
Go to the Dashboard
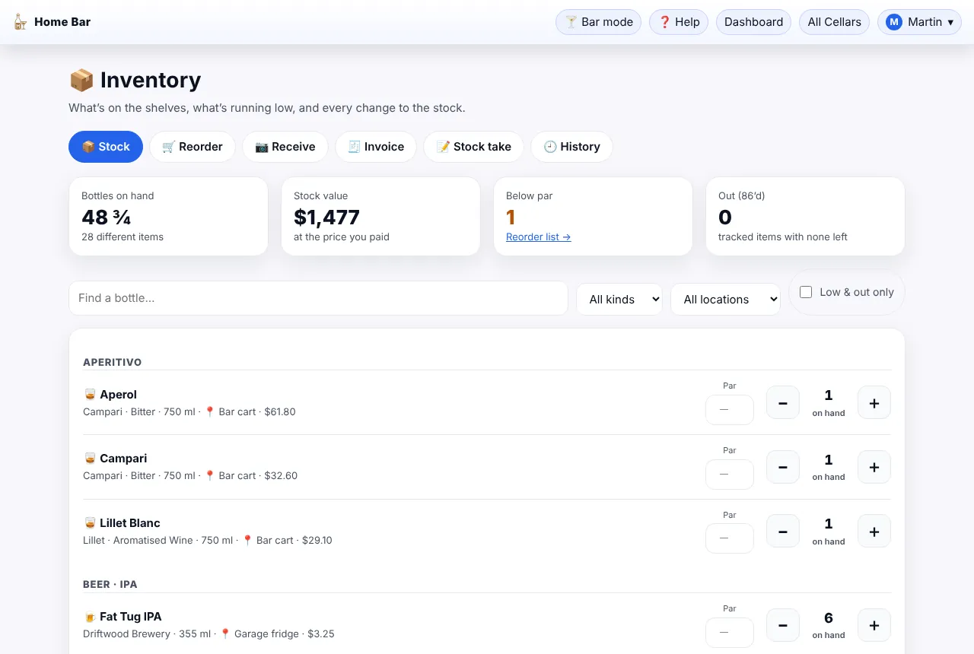(x=753, y=22)
